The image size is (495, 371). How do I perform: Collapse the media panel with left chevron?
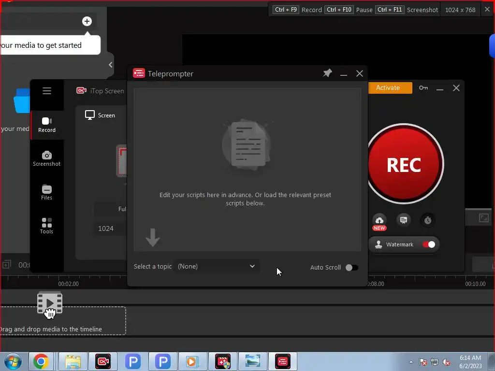point(111,65)
